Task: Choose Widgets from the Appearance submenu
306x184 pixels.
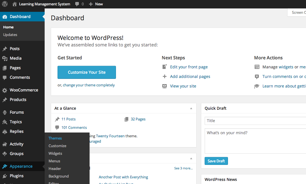Action: (x=55, y=154)
